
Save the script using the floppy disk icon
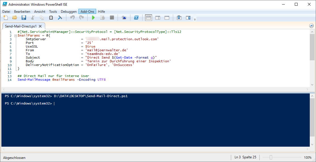pyautogui.click(x=24, y=18)
